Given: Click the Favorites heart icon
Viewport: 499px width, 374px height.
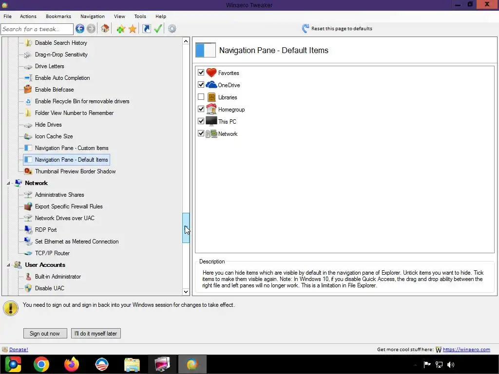Looking at the screenshot, I should pos(211,73).
